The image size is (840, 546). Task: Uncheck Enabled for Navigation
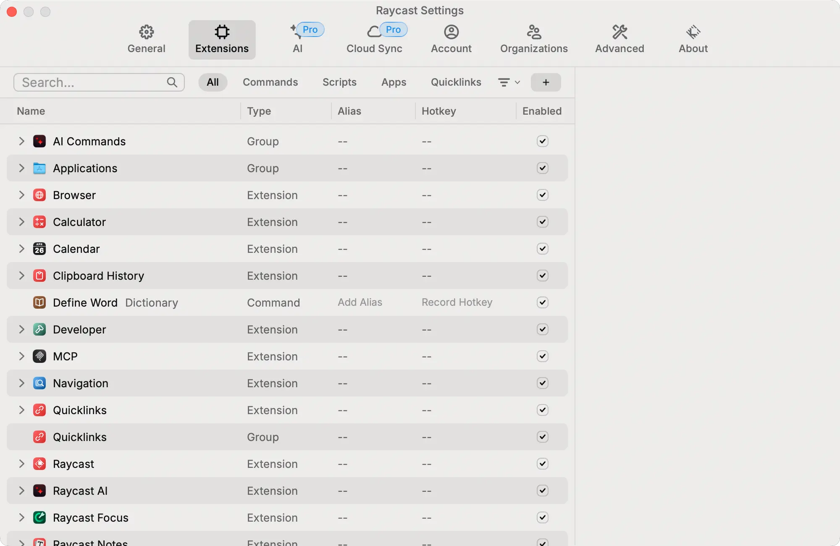tap(543, 383)
